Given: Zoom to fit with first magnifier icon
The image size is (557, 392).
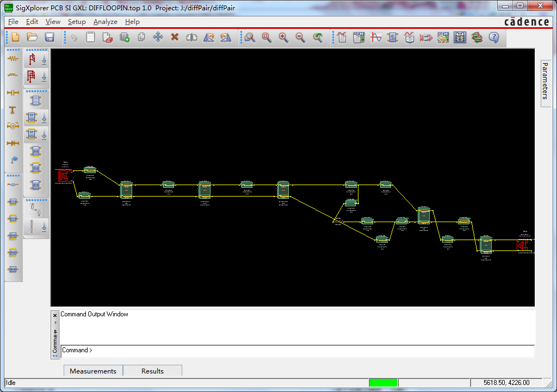Looking at the screenshot, I should point(250,38).
